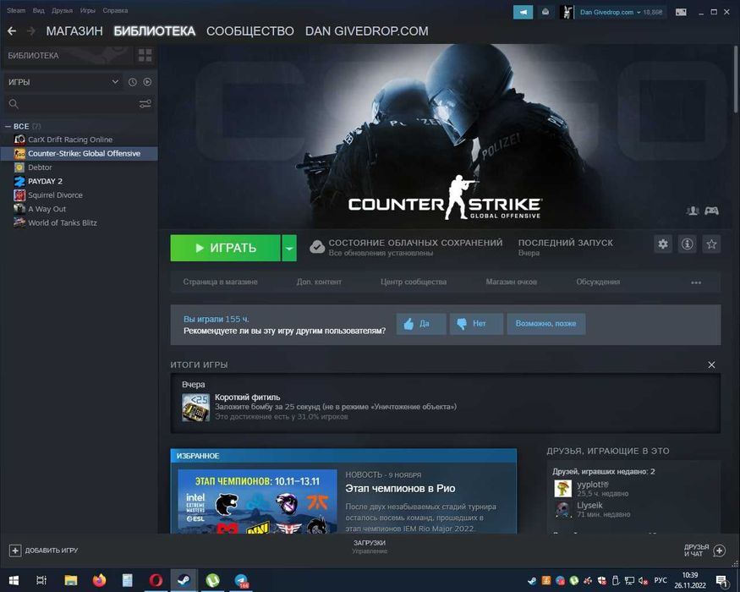Open Страница в магазине link
This screenshot has width=740, height=592.
[221, 282]
